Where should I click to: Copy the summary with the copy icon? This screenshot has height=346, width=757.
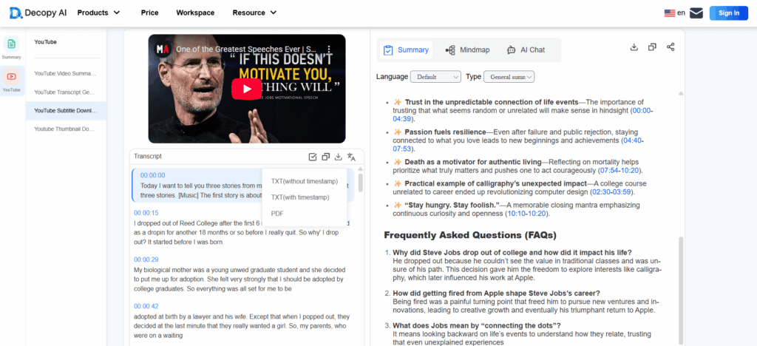(652, 47)
